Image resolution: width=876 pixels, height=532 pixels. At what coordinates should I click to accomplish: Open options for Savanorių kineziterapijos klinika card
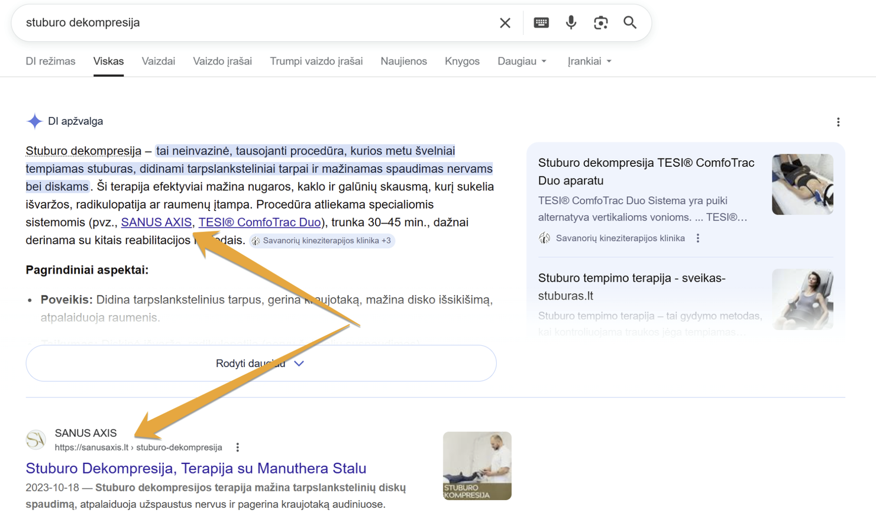(698, 238)
